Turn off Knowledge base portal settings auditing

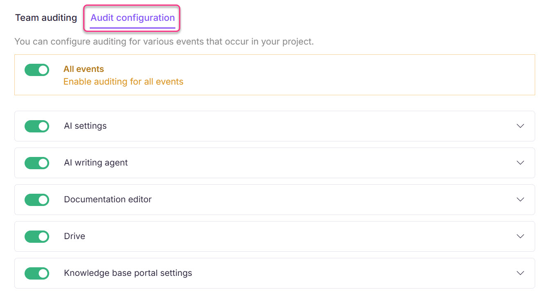click(x=36, y=273)
